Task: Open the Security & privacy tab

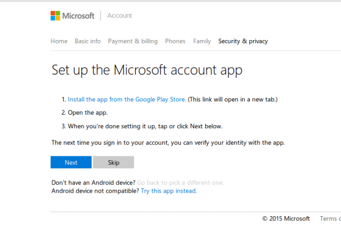Action: [243, 41]
